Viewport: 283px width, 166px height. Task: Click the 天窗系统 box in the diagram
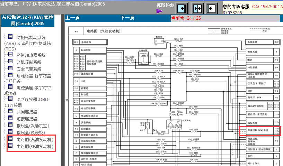(x=90, y=122)
